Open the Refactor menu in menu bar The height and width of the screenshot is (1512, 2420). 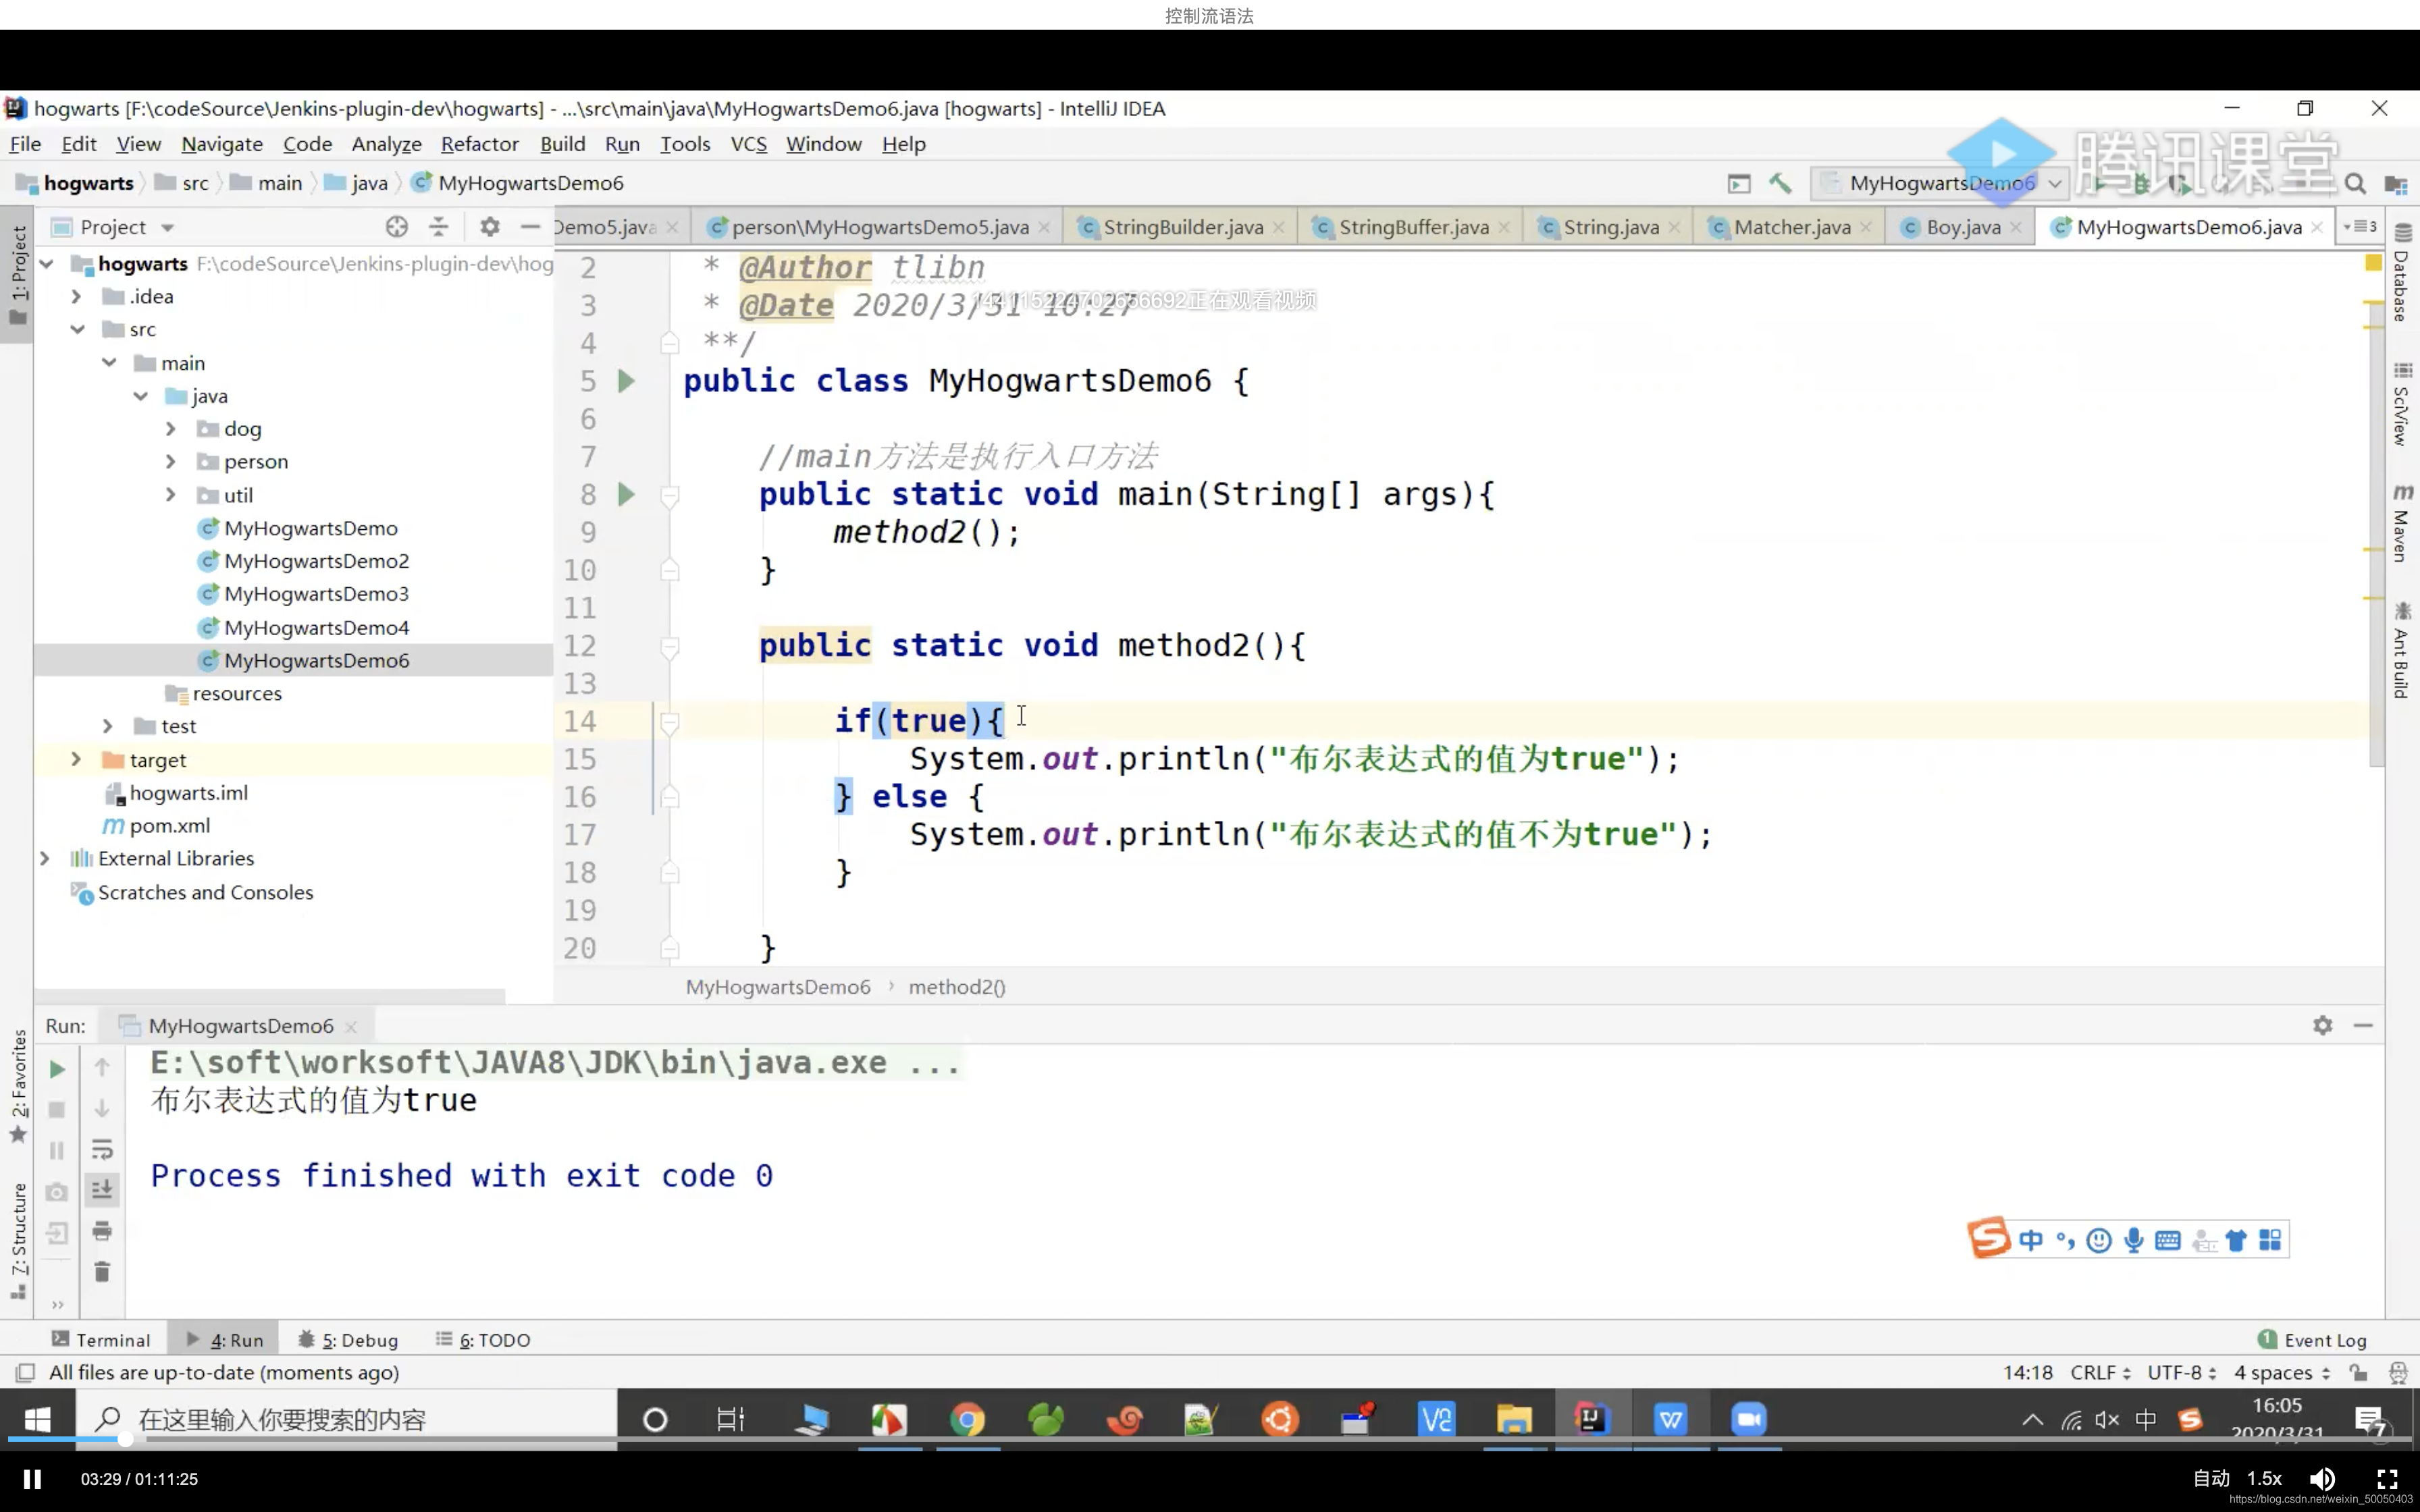tap(479, 143)
